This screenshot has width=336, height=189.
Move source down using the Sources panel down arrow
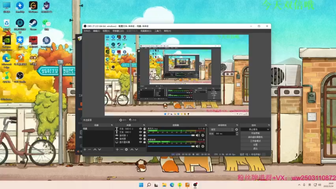pyautogui.click(x=136, y=150)
